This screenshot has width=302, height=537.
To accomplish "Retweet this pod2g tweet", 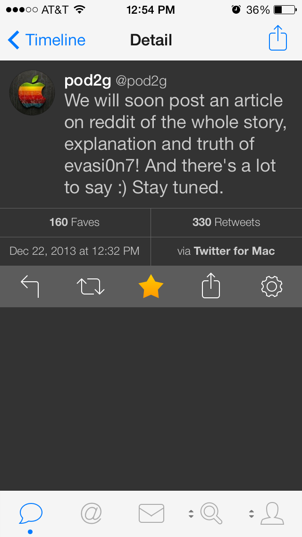I will pyautogui.click(x=90, y=286).
